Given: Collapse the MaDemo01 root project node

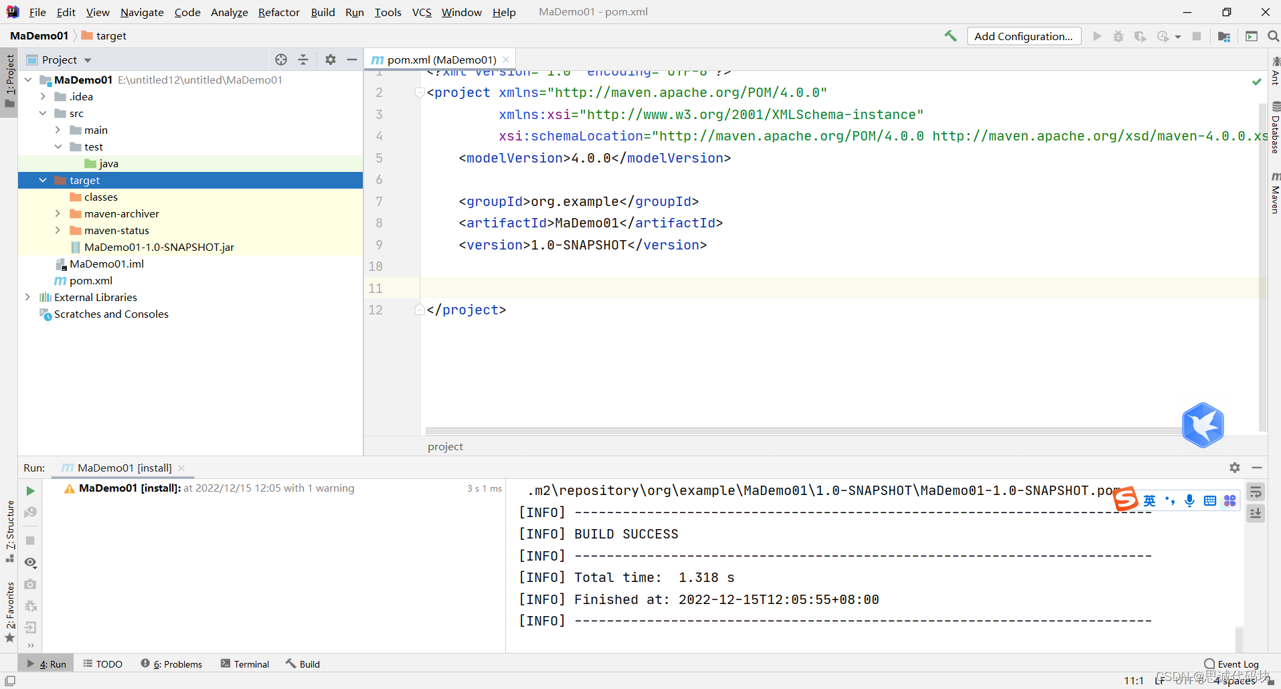Looking at the screenshot, I should click(28, 80).
